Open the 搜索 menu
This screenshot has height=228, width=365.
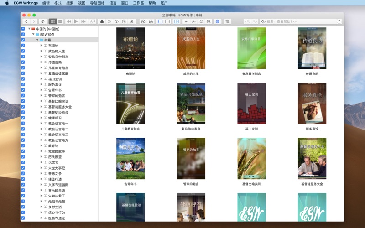click(70, 3)
